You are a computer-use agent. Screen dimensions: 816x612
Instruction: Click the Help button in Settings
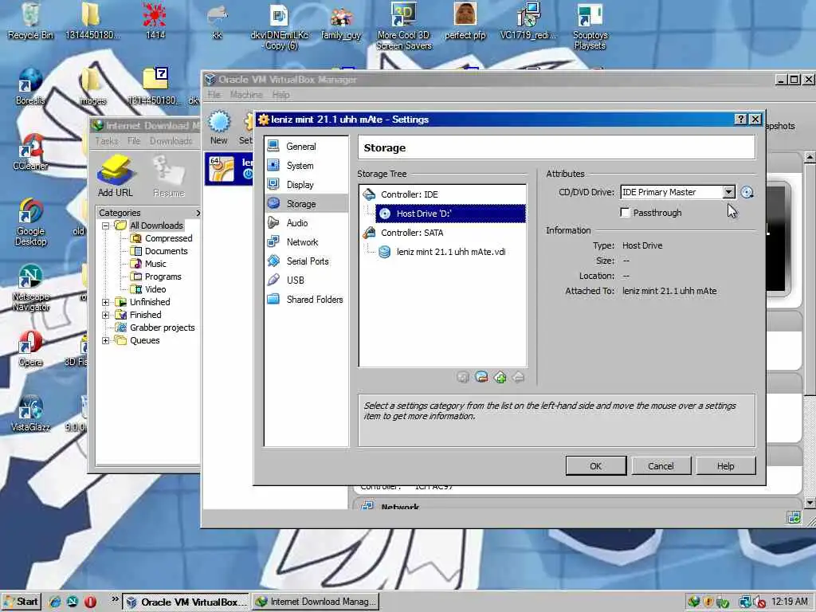[x=725, y=465]
